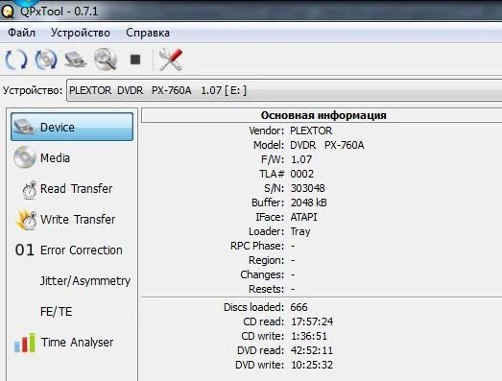Click the Устройство: label beside the device box

tap(33, 90)
